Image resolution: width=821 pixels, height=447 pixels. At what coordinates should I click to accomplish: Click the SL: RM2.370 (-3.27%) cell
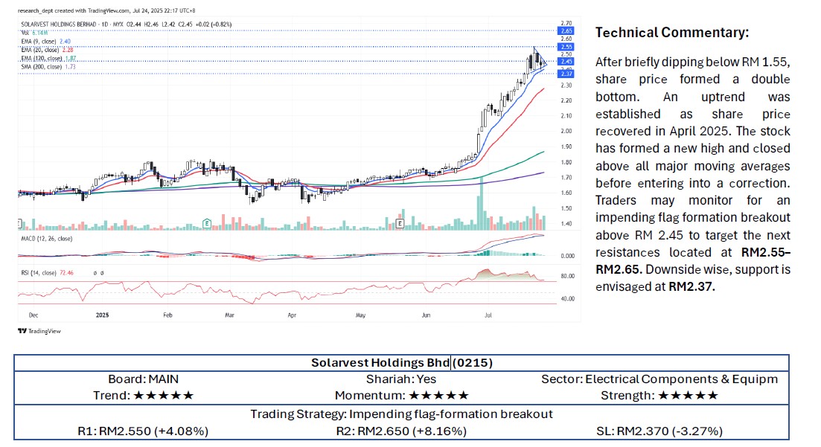point(659,431)
